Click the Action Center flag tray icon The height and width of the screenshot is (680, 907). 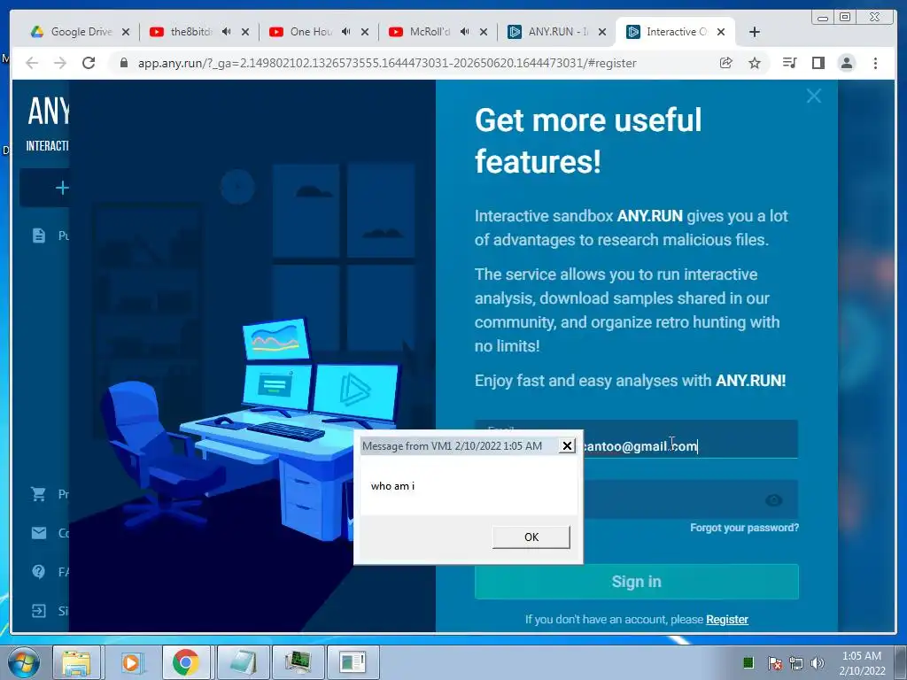point(775,662)
